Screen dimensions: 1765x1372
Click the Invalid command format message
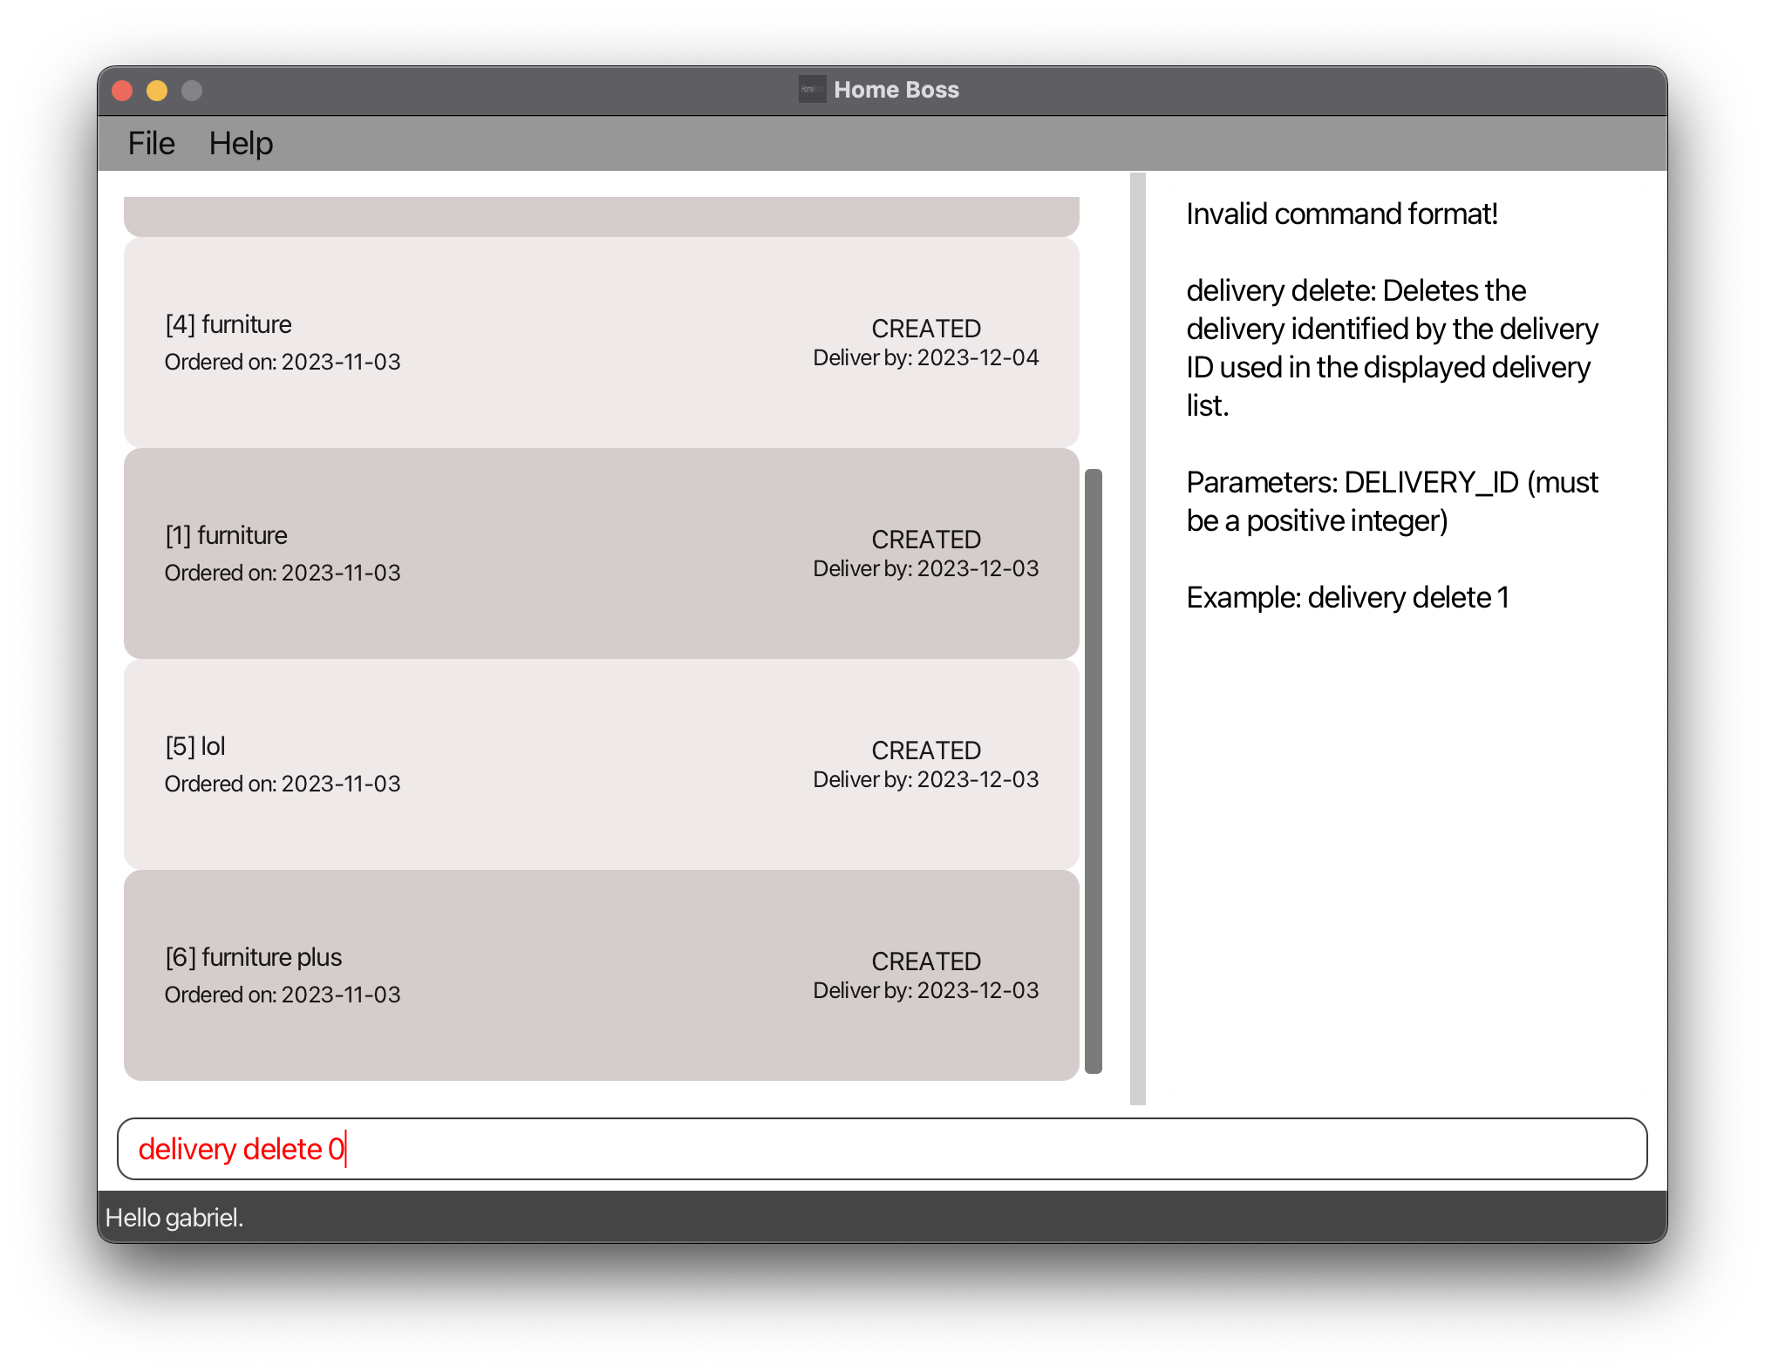[x=1341, y=214]
